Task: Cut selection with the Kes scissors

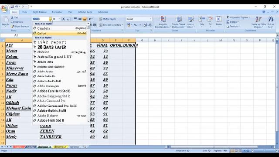Action: coord(14,17)
